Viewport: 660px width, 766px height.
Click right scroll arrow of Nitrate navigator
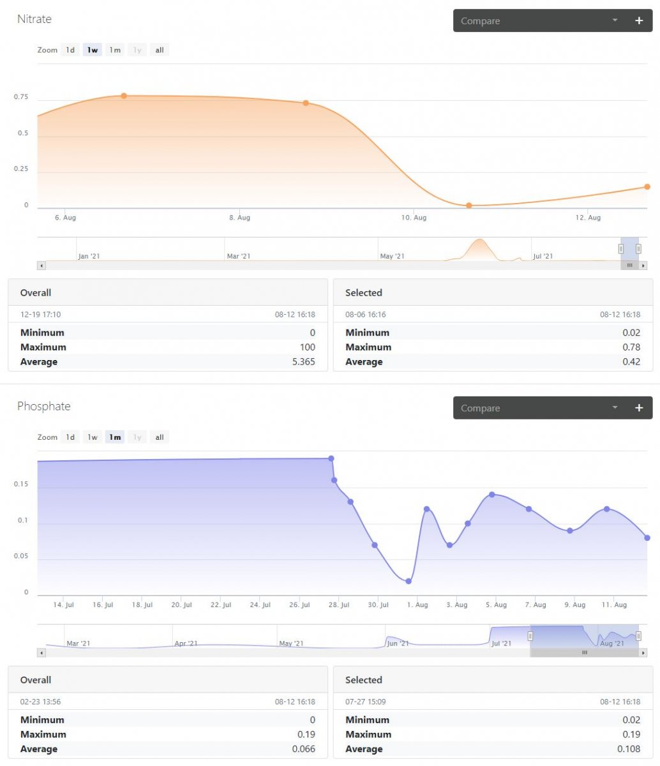(643, 265)
